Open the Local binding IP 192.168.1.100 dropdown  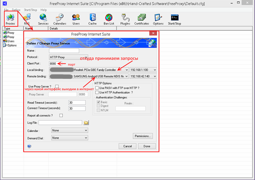[143, 70]
